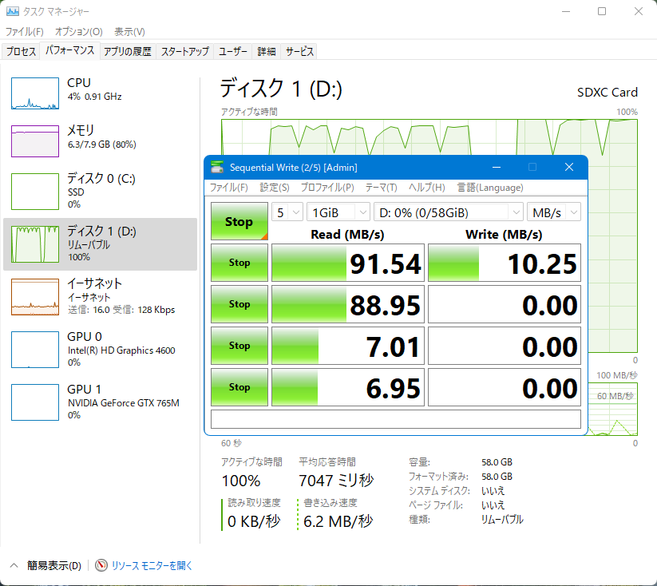Click the 91.54 read result cell

pyautogui.click(x=348, y=263)
